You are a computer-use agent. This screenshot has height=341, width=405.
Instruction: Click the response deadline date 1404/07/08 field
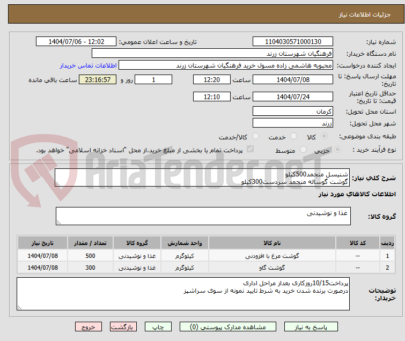(x=293, y=79)
